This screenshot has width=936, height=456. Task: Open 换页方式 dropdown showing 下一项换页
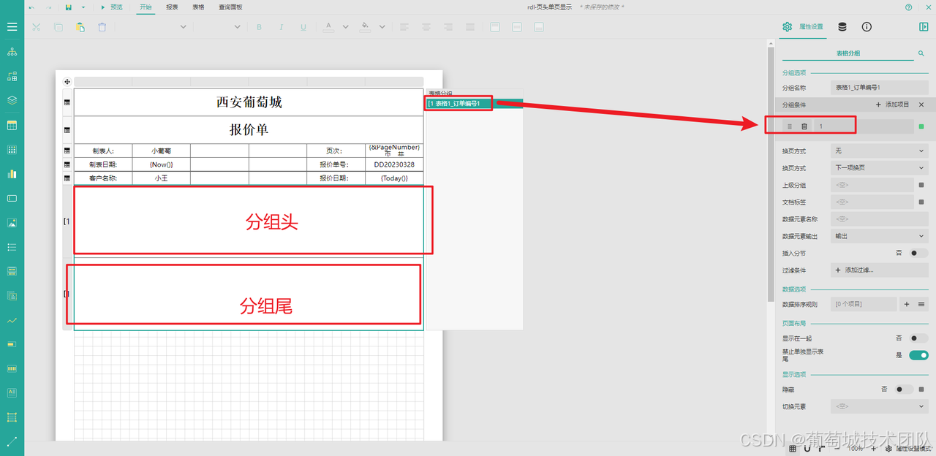tap(880, 167)
